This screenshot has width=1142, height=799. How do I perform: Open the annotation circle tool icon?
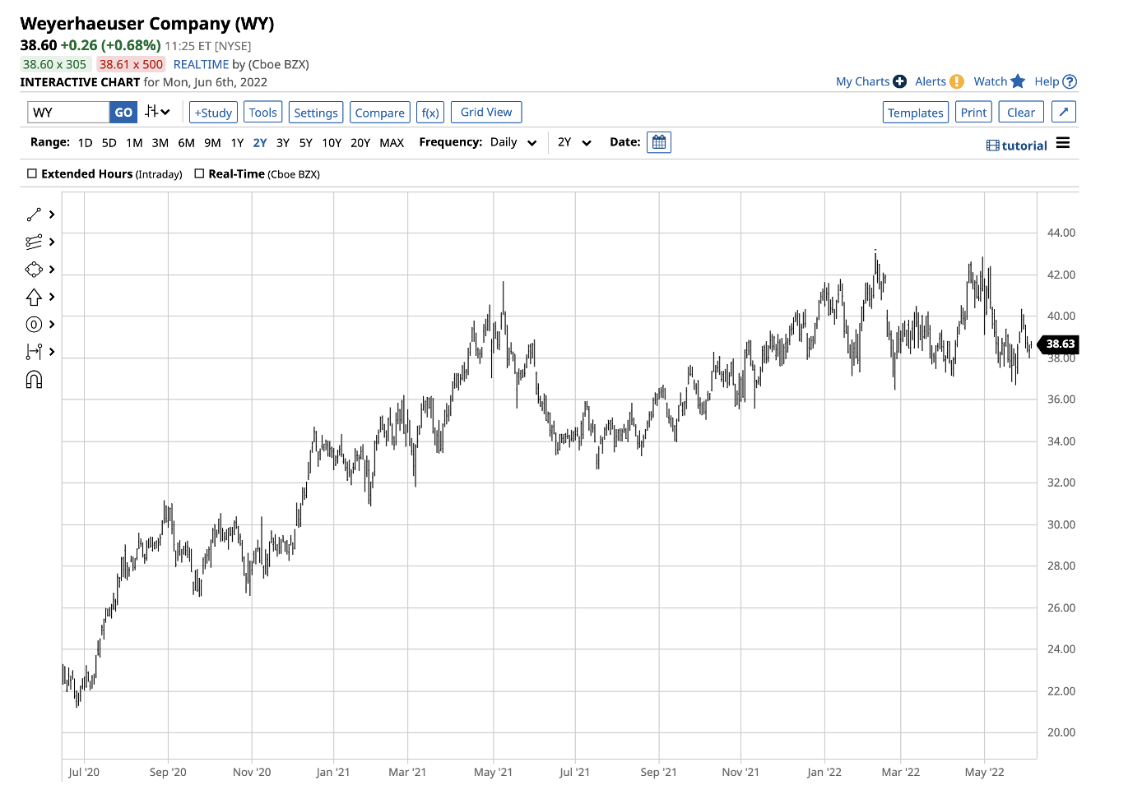[x=34, y=324]
